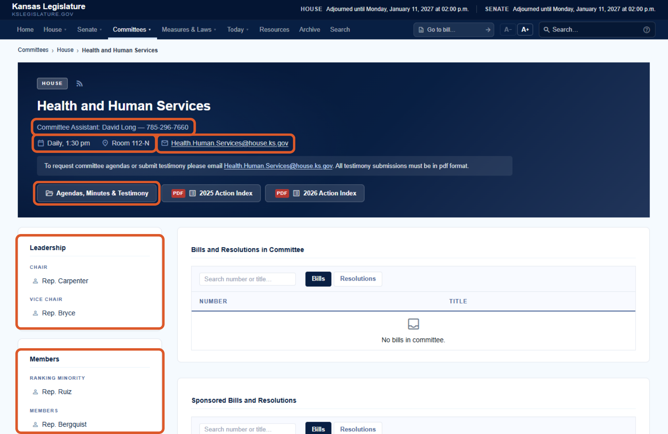Click the help question-mark icon in search box
Image resolution: width=668 pixels, height=434 pixels.
coord(647,30)
